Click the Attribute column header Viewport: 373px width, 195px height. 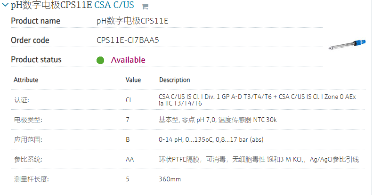pyautogui.click(x=26, y=80)
